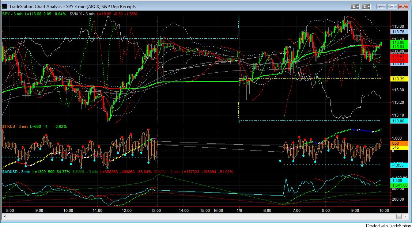Click the 11:00 time axis label
Image resolution: width=412 pixels, height=228 pixels.
98,210
